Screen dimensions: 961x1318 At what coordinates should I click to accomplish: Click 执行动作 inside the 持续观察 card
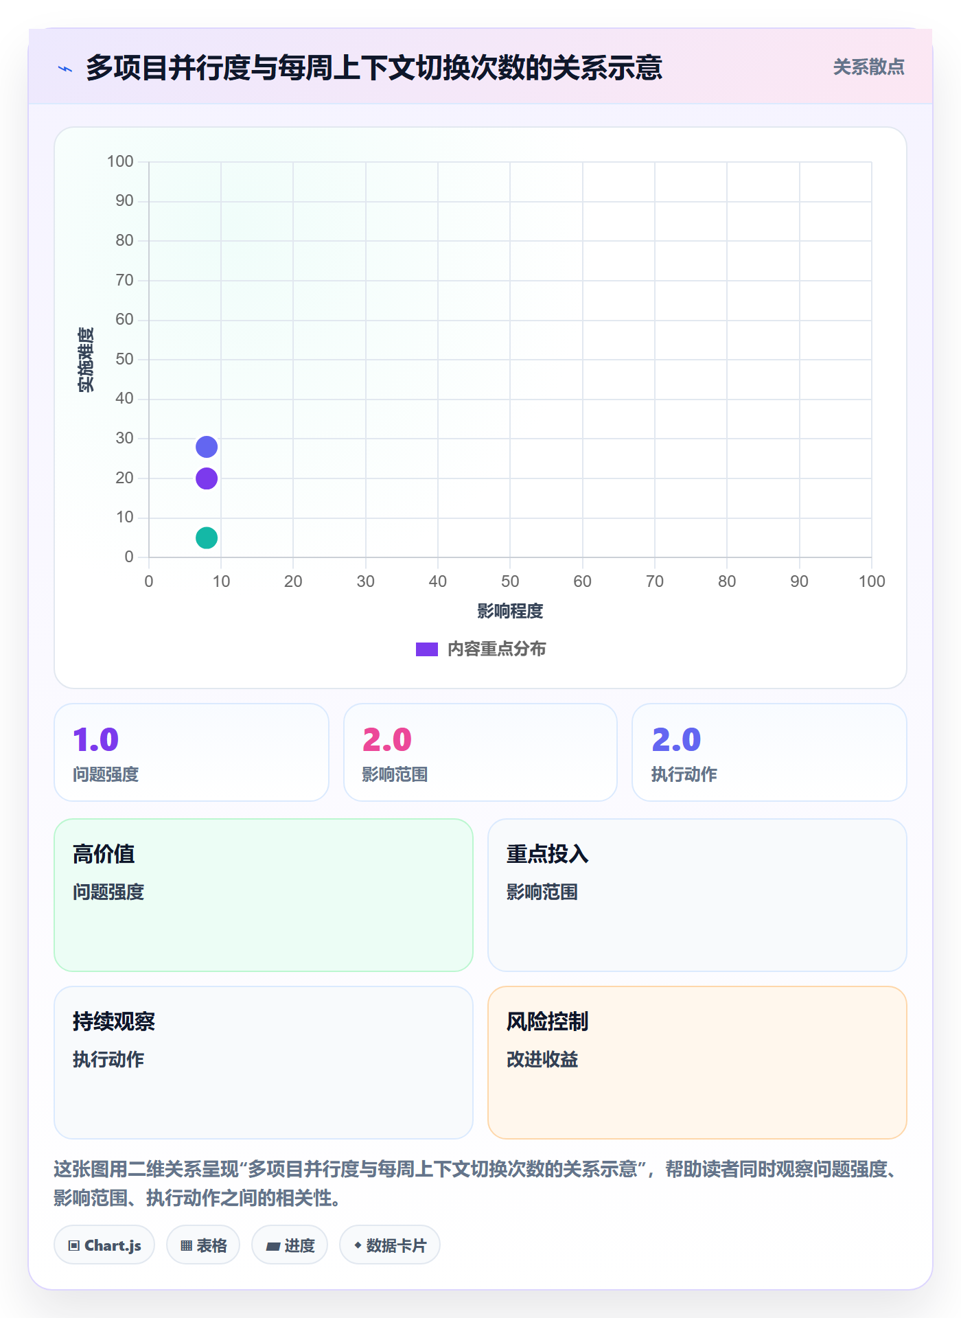pyautogui.click(x=108, y=1060)
